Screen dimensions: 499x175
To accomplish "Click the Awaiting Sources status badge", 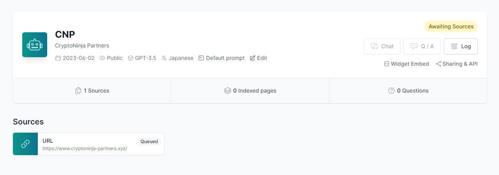I will (451, 26).
